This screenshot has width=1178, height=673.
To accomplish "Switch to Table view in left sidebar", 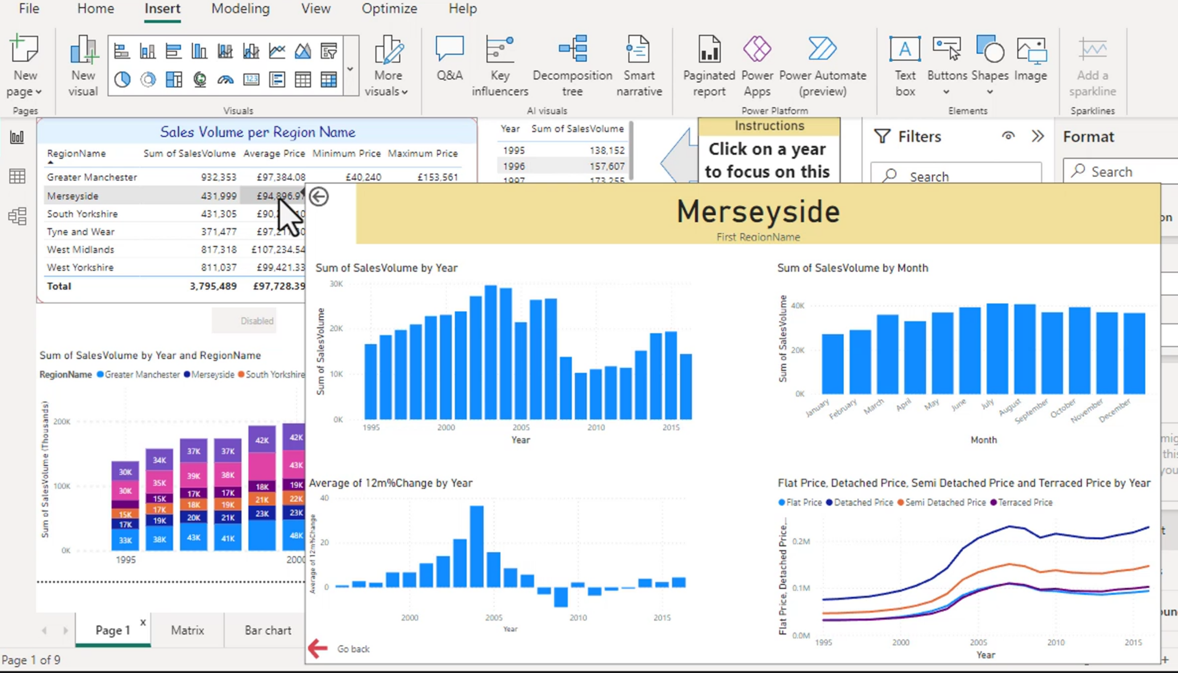I will coord(17,176).
